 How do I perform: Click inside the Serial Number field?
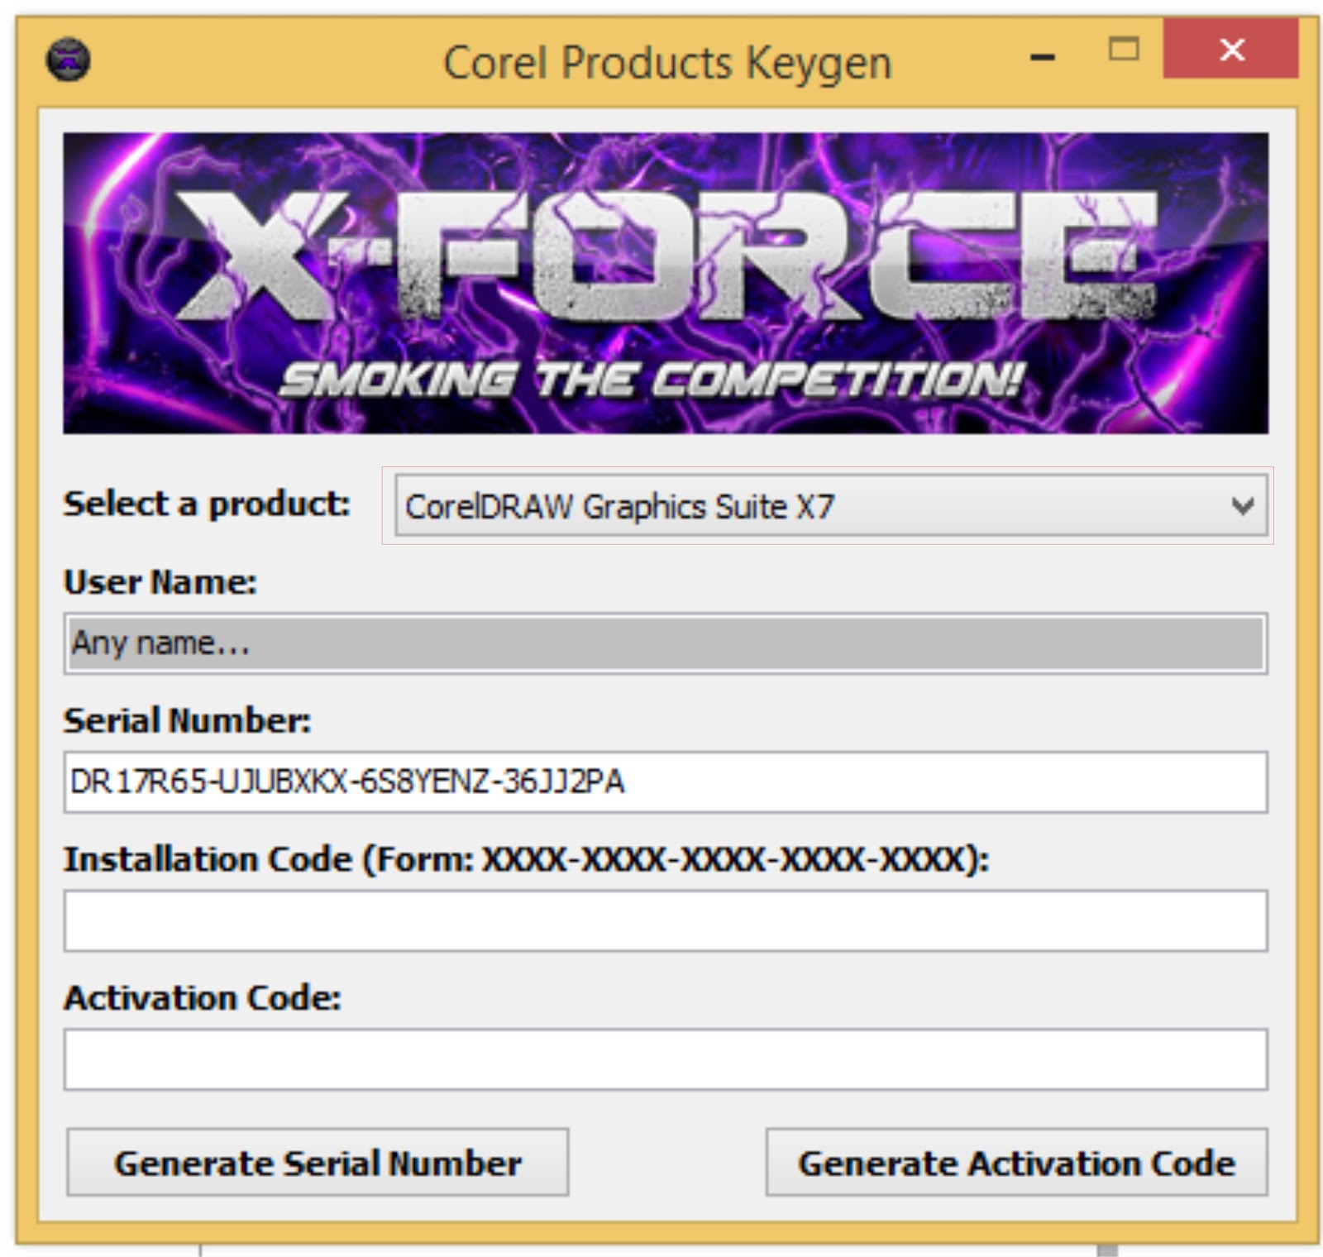(x=666, y=781)
